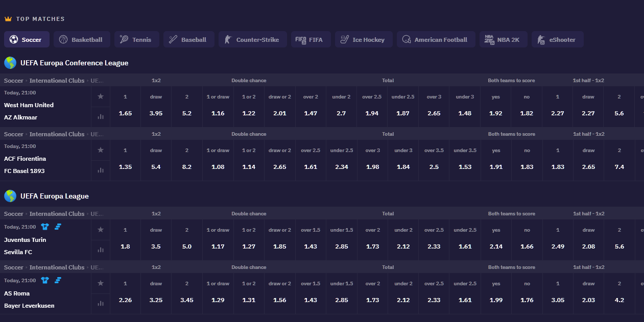Click the UEFA Europa Conference League globe icon

tap(10, 63)
